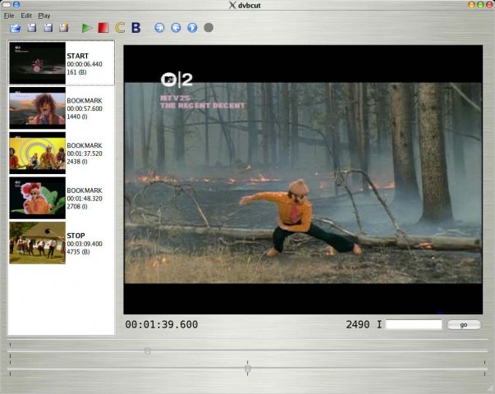Click the open file folder icon

pos(16,28)
